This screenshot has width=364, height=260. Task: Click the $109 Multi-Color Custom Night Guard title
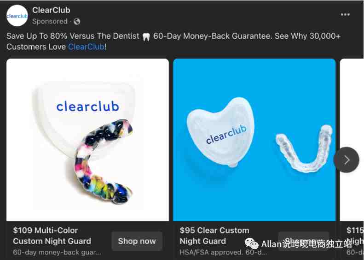[52, 236]
